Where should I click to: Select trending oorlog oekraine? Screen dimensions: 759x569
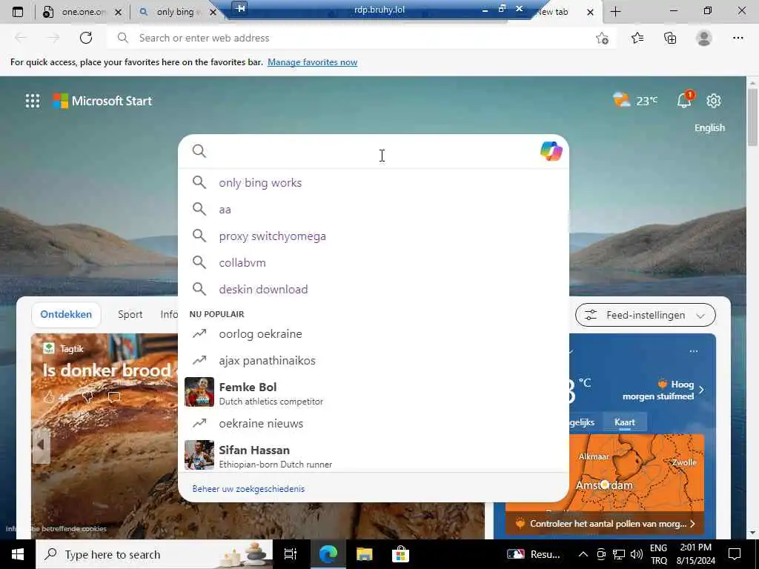[374, 334]
